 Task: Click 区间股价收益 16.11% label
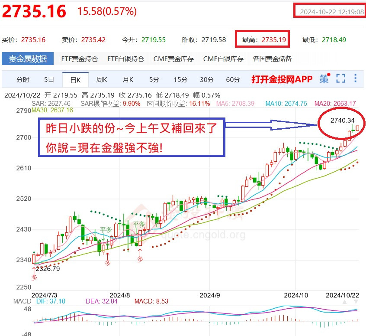click(178, 104)
